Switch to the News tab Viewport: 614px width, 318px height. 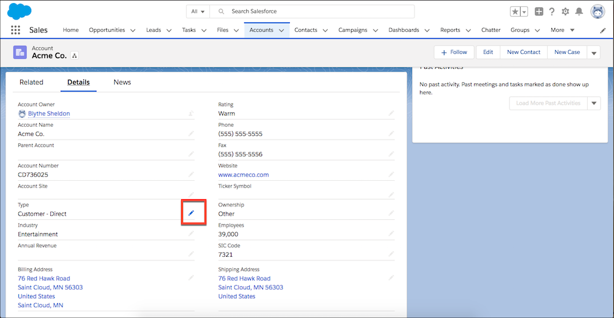(x=122, y=82)
